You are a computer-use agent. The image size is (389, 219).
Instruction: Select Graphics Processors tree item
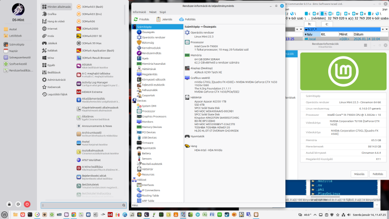pos(152,116)
